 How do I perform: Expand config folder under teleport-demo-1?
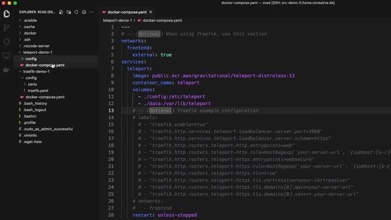pos(31,59)
